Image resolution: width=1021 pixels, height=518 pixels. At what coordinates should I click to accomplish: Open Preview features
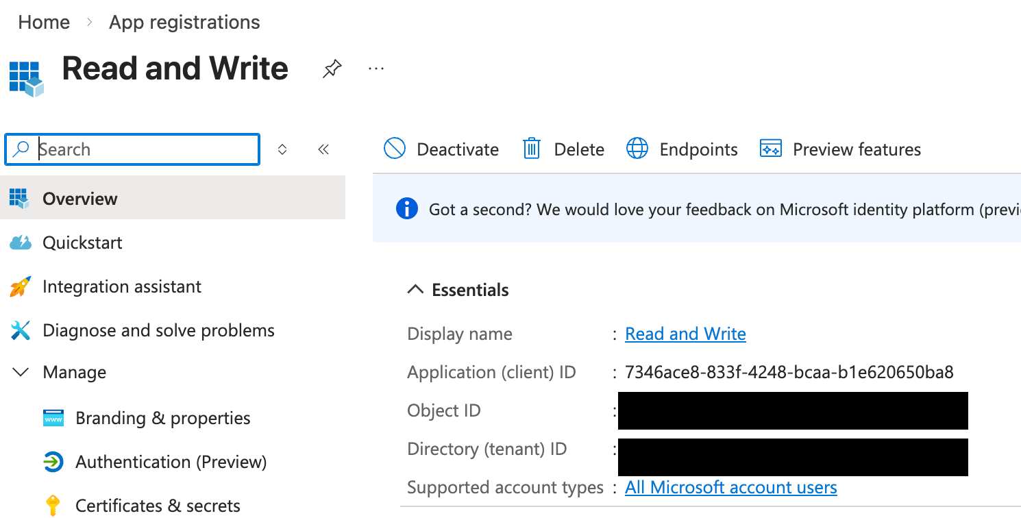(x=770, y=149)
